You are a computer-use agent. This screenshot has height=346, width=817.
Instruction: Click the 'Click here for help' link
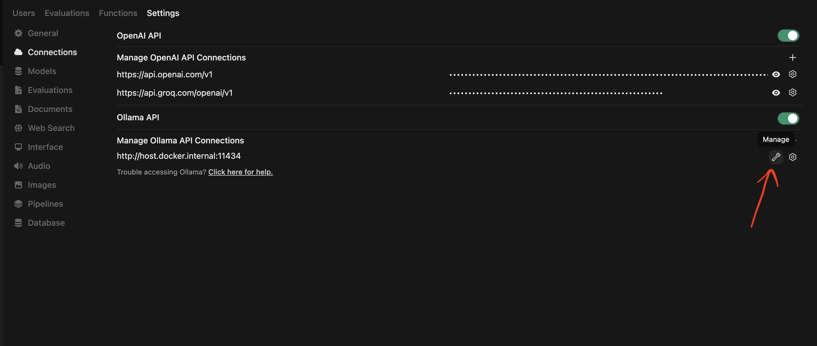tap(240, 172)
